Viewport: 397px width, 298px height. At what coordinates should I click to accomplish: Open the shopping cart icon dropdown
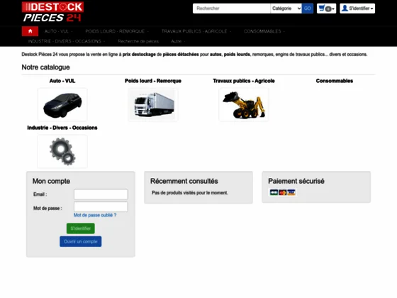pyautogui.click(x=326, y=9)
